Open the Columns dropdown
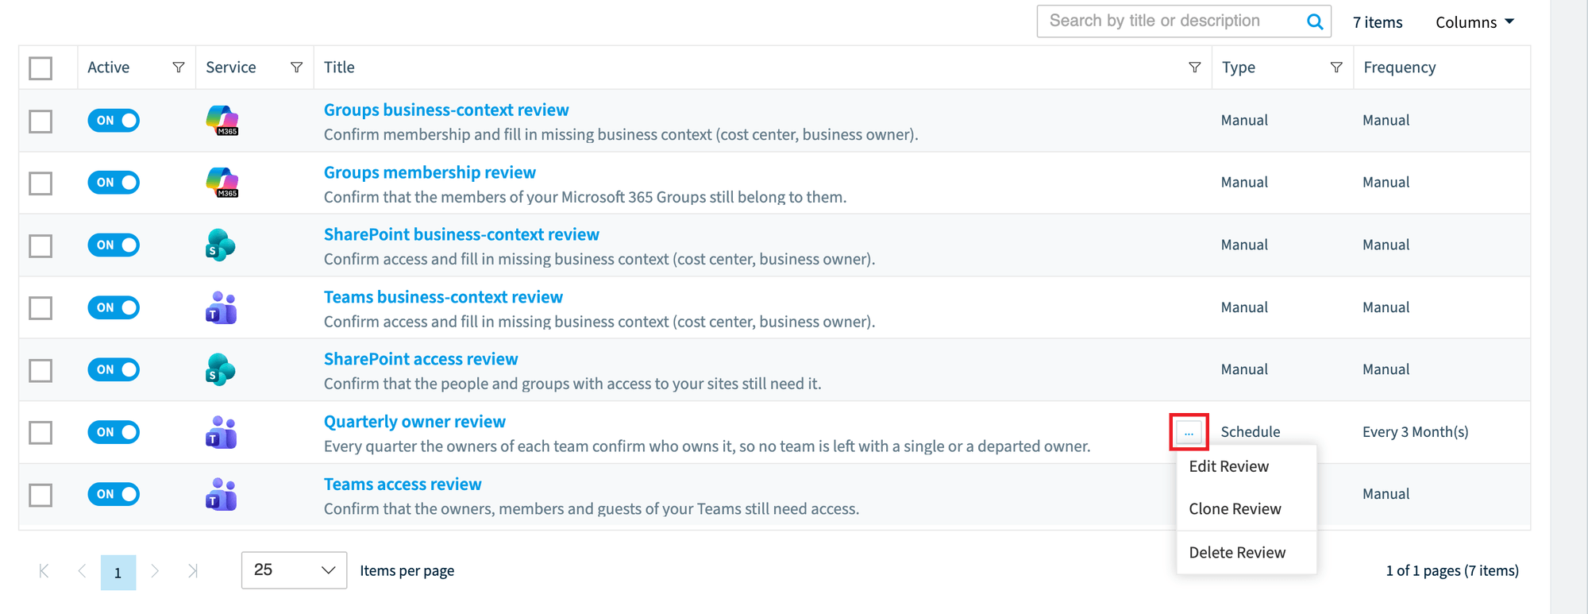 [x=1474, y=22]
